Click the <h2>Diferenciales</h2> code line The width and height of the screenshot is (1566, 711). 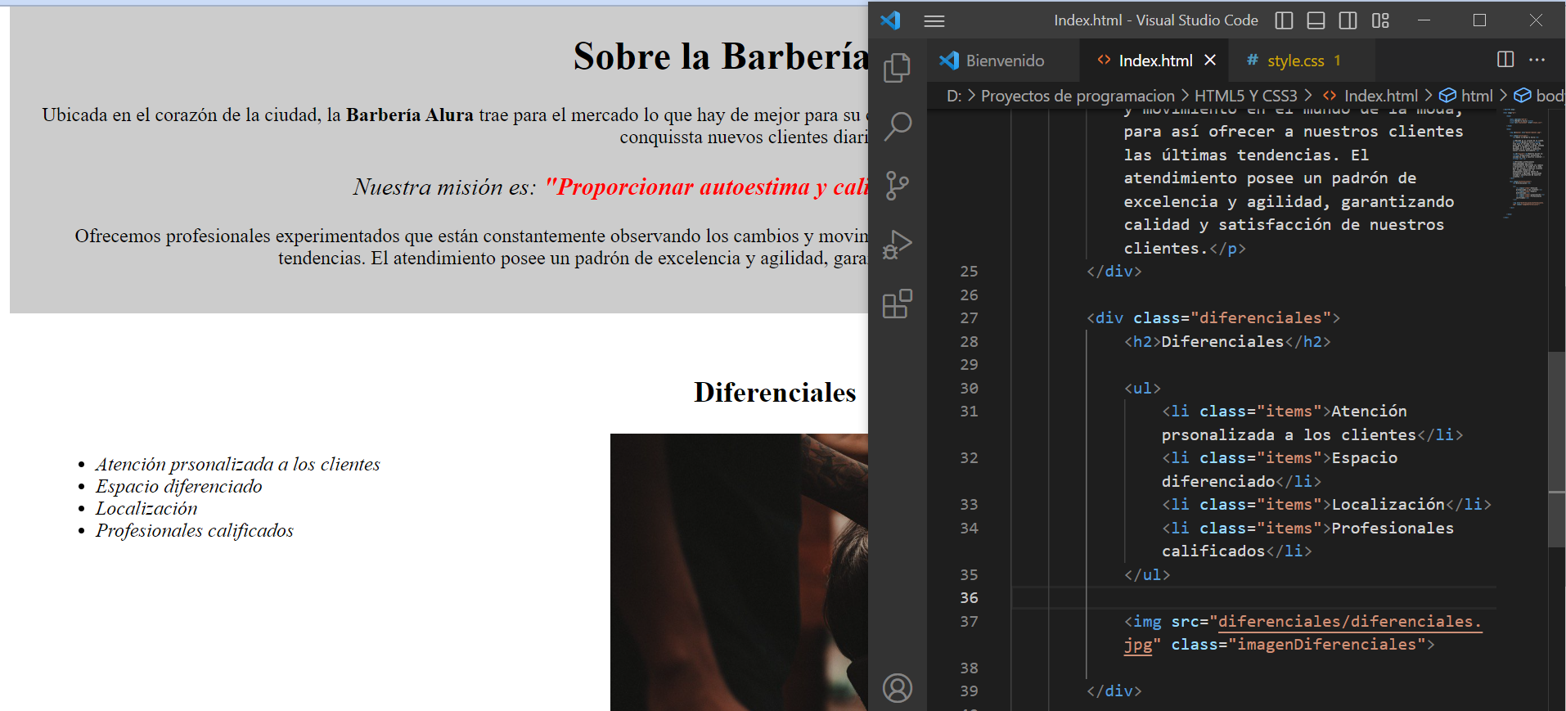point(1227,341)
